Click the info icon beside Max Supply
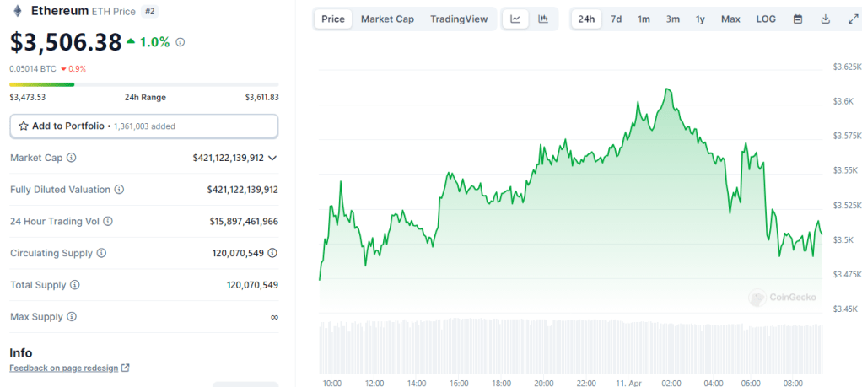The height and width of the screenshot is (387, 862). click(71, 317)
